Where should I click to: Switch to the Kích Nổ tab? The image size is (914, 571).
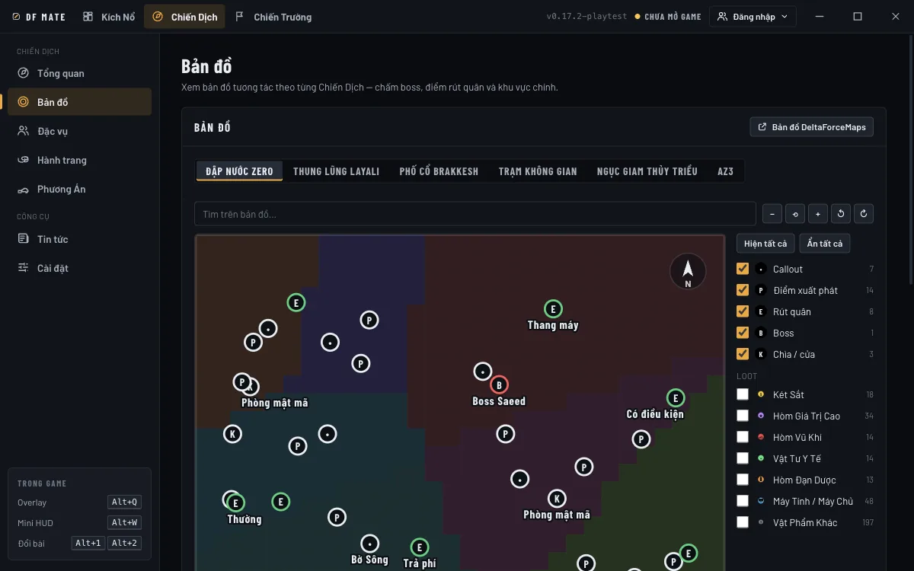click(x=109, y=17)
